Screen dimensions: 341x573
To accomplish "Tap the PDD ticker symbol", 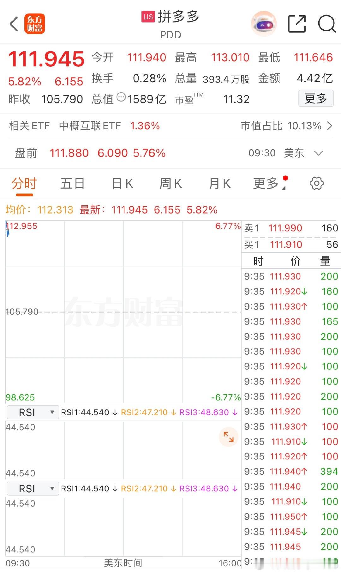I will [170, 35].
